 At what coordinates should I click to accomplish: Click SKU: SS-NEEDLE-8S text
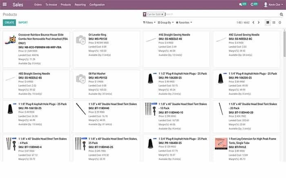coord(30,78)
